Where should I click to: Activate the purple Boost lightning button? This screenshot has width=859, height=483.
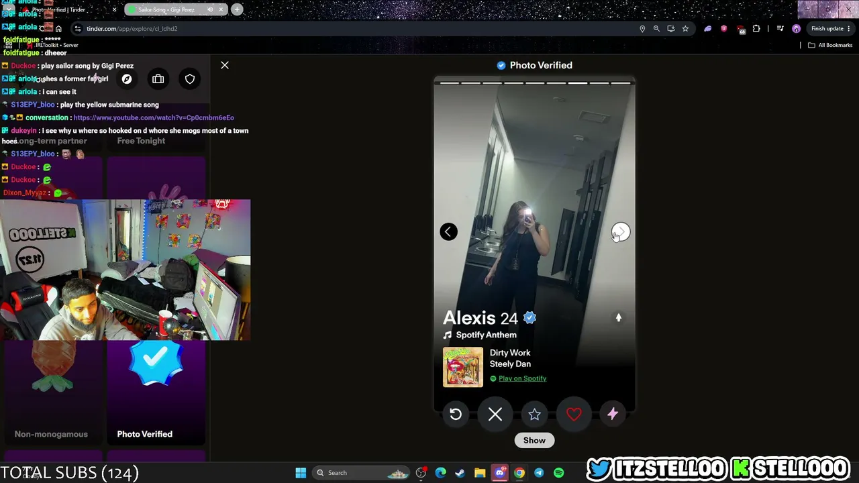(613, 415)
